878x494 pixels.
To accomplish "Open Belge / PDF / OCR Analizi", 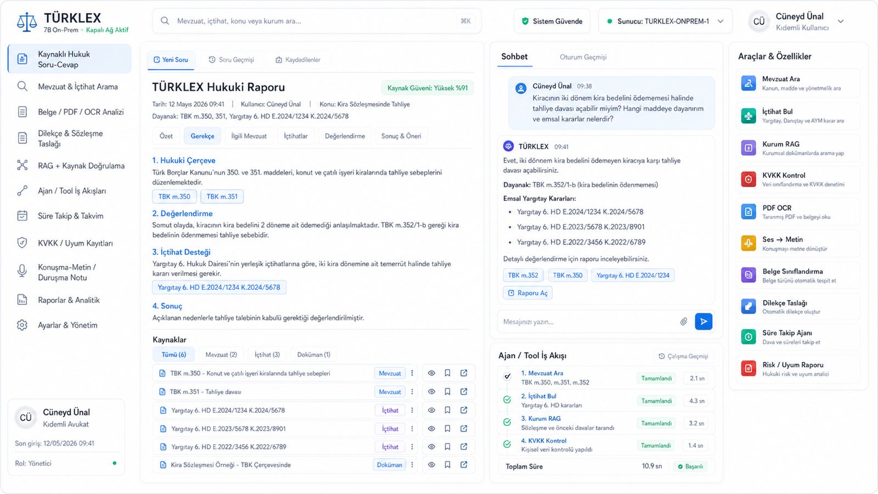I will click(x=69, y=112).
